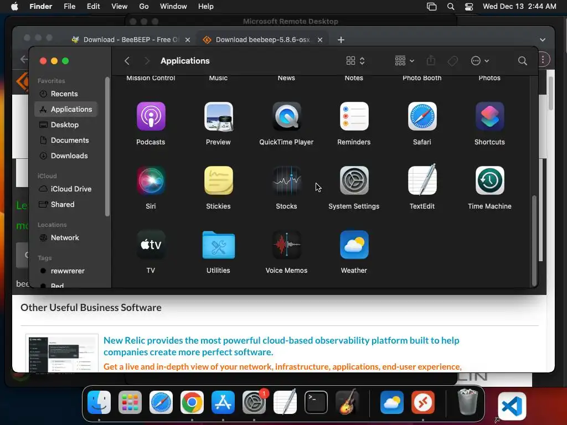Select the Weather icon in Applications
This screenshot has height=425, width=567.
[x=354, y=245]
